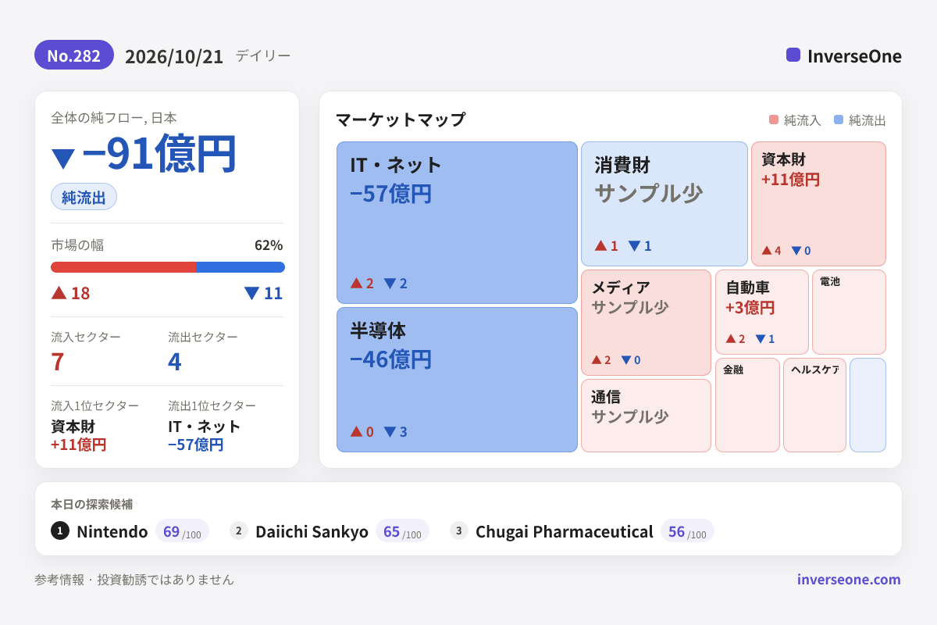Click the red up triangle next to 18
This screenshot has width=937, height=625.
(x=59, y=292)
